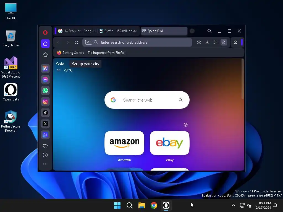Click the magnifier in Speed Dial search
The image size is (283, 212).
tap(181, 100)
